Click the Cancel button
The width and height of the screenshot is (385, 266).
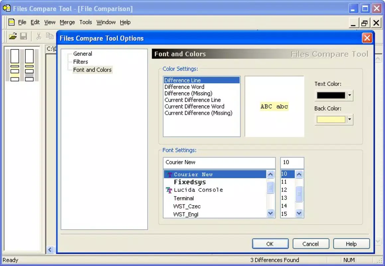point(311,244)
